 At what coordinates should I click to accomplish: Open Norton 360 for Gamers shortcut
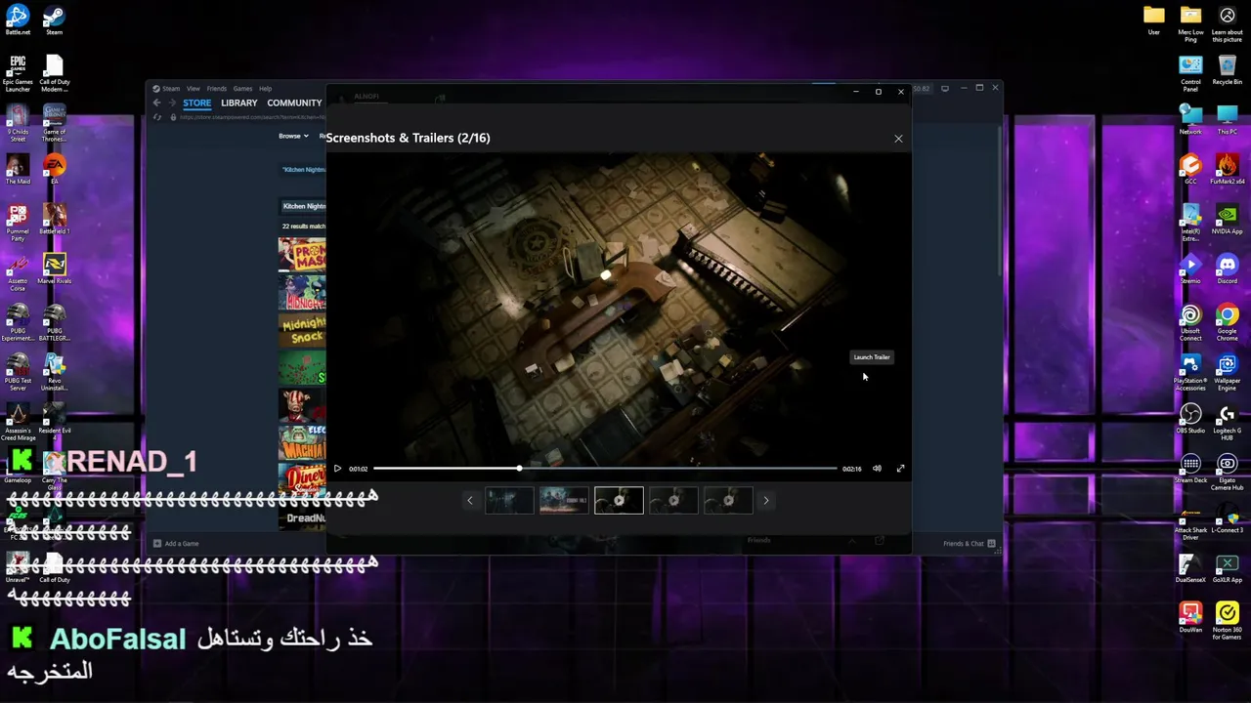click(x=1228, y=621)
